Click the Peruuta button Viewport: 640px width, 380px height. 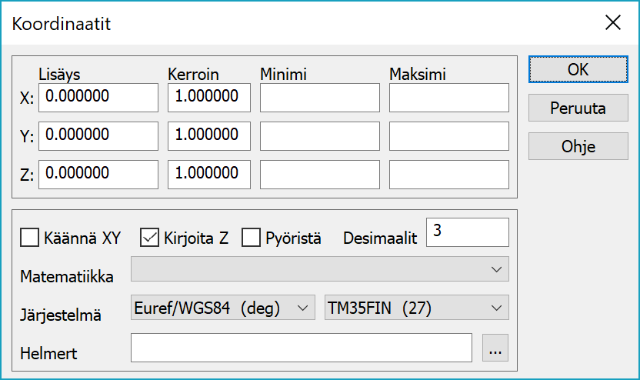click(578, 108)
